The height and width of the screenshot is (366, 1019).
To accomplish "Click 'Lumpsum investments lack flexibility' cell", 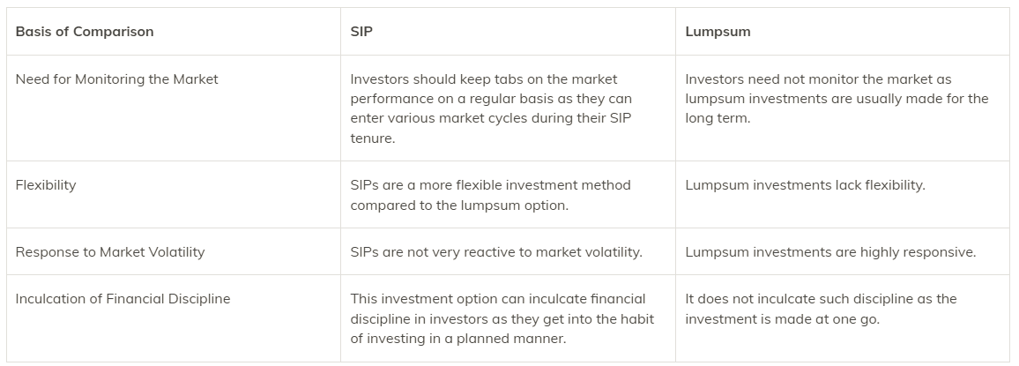I will 805,185.
